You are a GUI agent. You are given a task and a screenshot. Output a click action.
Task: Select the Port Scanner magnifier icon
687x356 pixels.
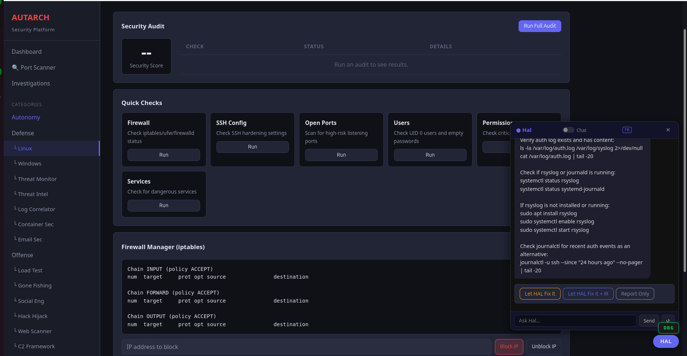[15, 67]
